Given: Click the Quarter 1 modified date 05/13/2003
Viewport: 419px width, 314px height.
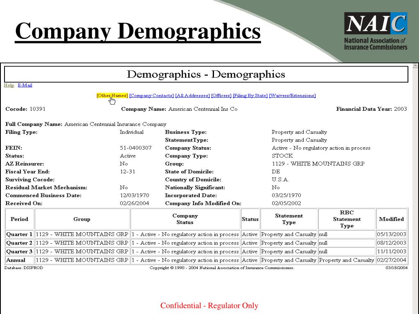Looking at the screenshot, I should (392, 234).
